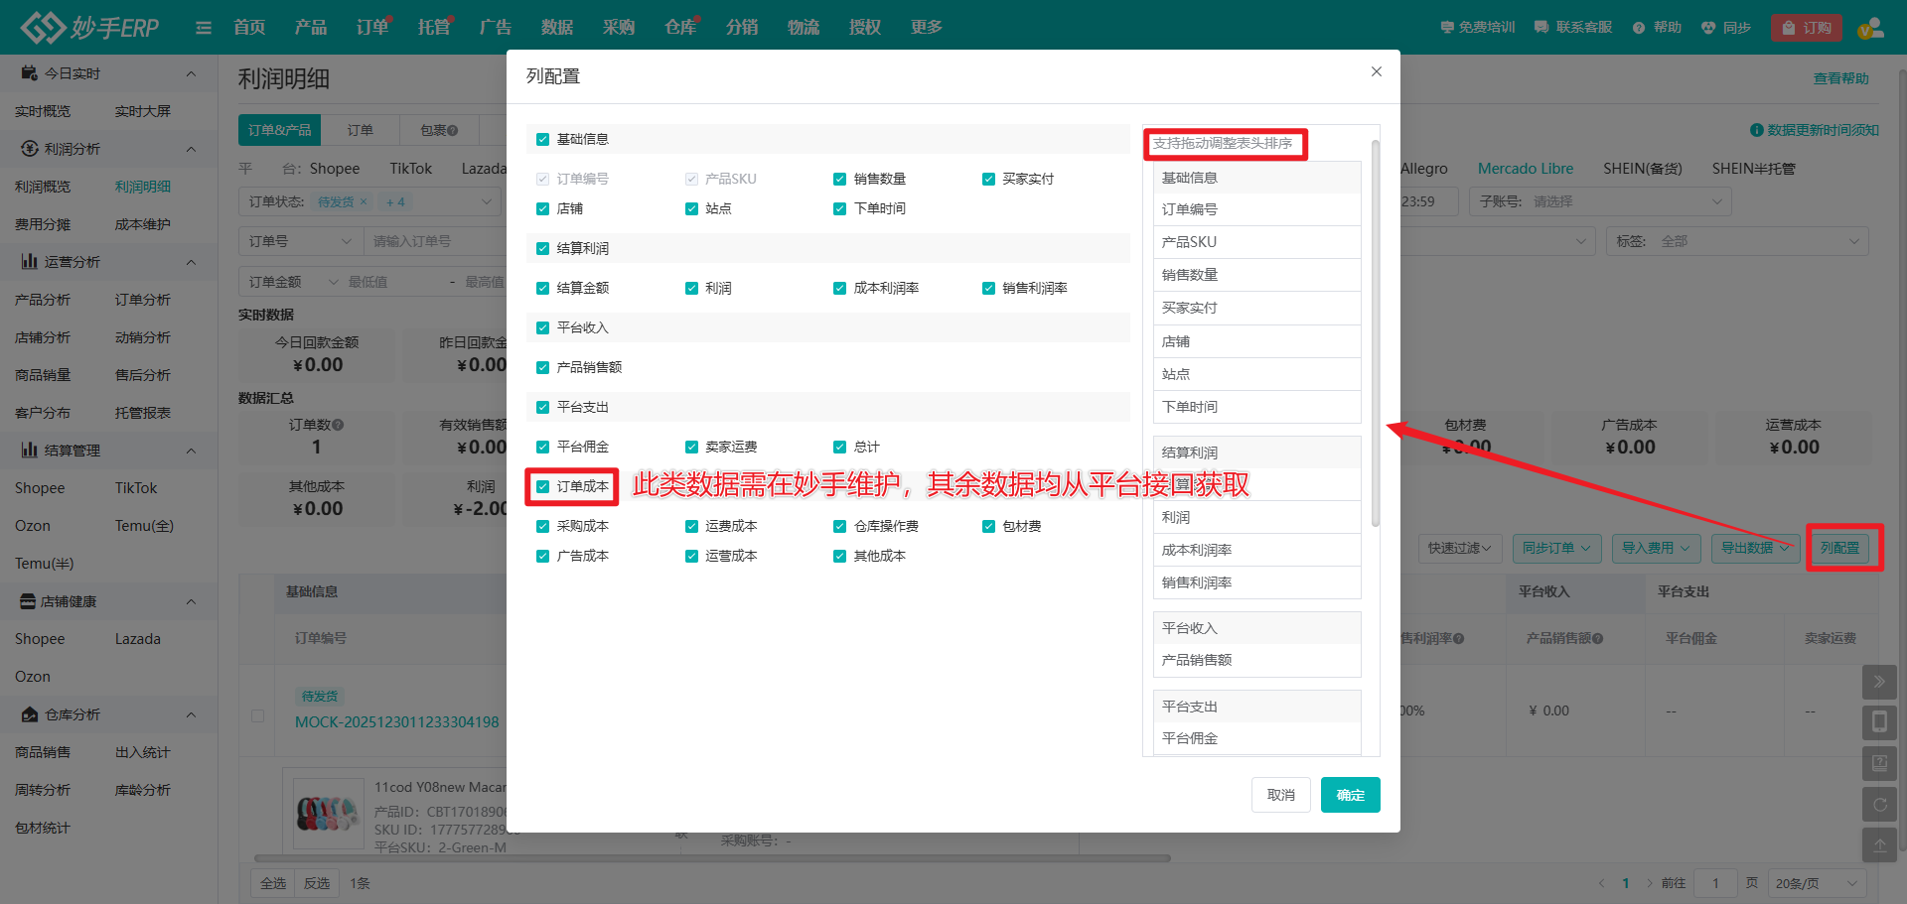Click the 同步 sync icon in header
This screenshot has height=904, width=1907.
(1708, 28)
